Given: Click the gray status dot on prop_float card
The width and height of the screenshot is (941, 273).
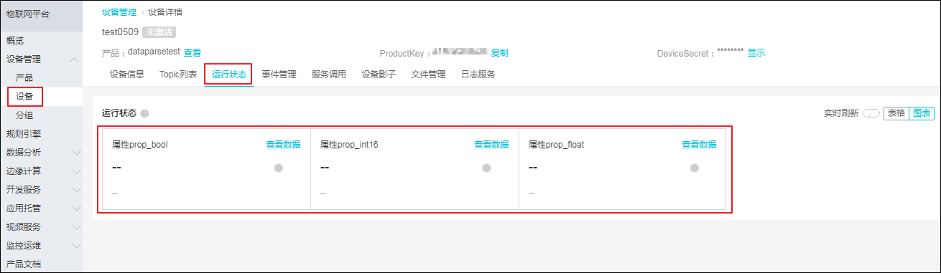Looking at the screenshot, I should pos(695,168).
